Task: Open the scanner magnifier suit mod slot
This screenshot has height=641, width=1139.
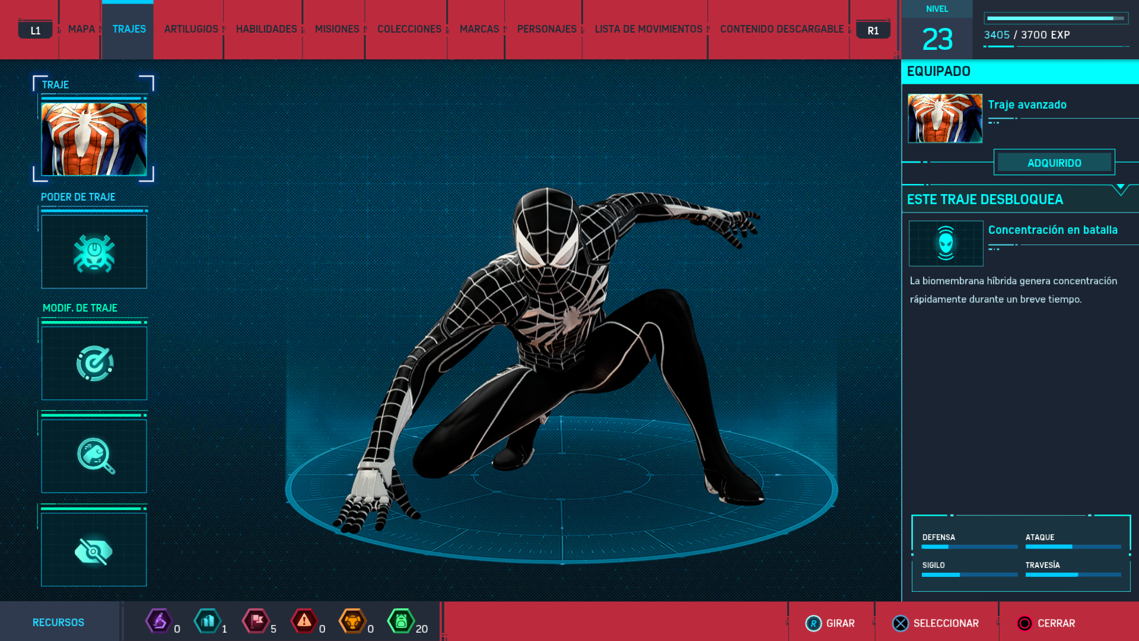Action: [94, 456]
